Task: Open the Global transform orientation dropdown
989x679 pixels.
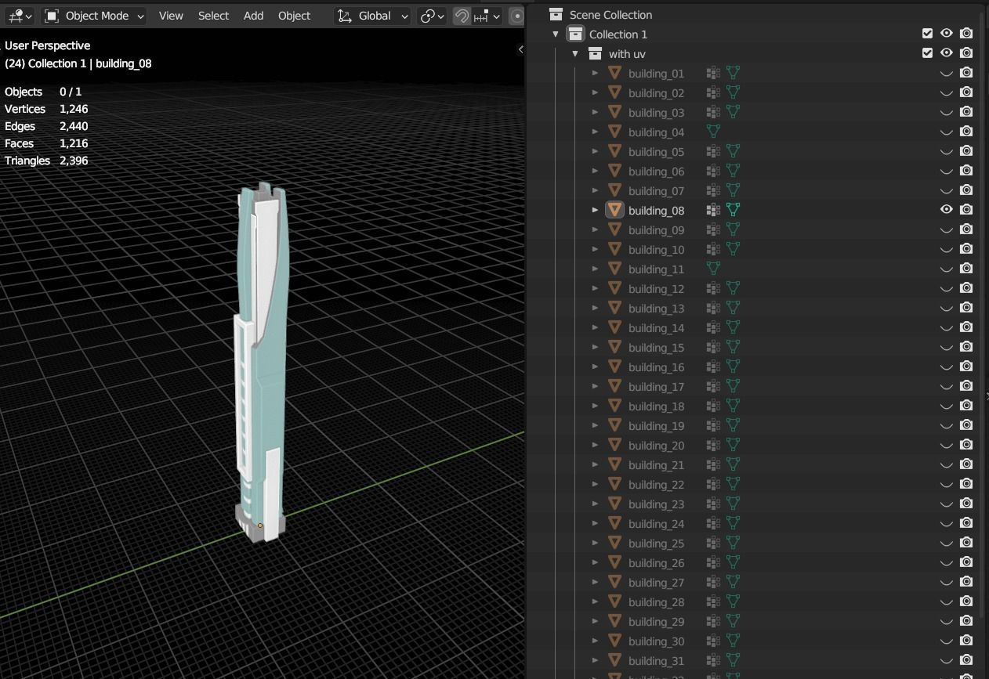Action: [x=373, y=16]
